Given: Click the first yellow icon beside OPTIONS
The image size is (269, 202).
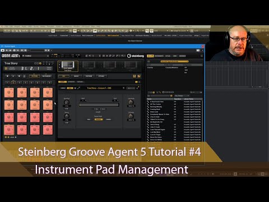Looking at the screenshot, I should [x=134, y=76].
